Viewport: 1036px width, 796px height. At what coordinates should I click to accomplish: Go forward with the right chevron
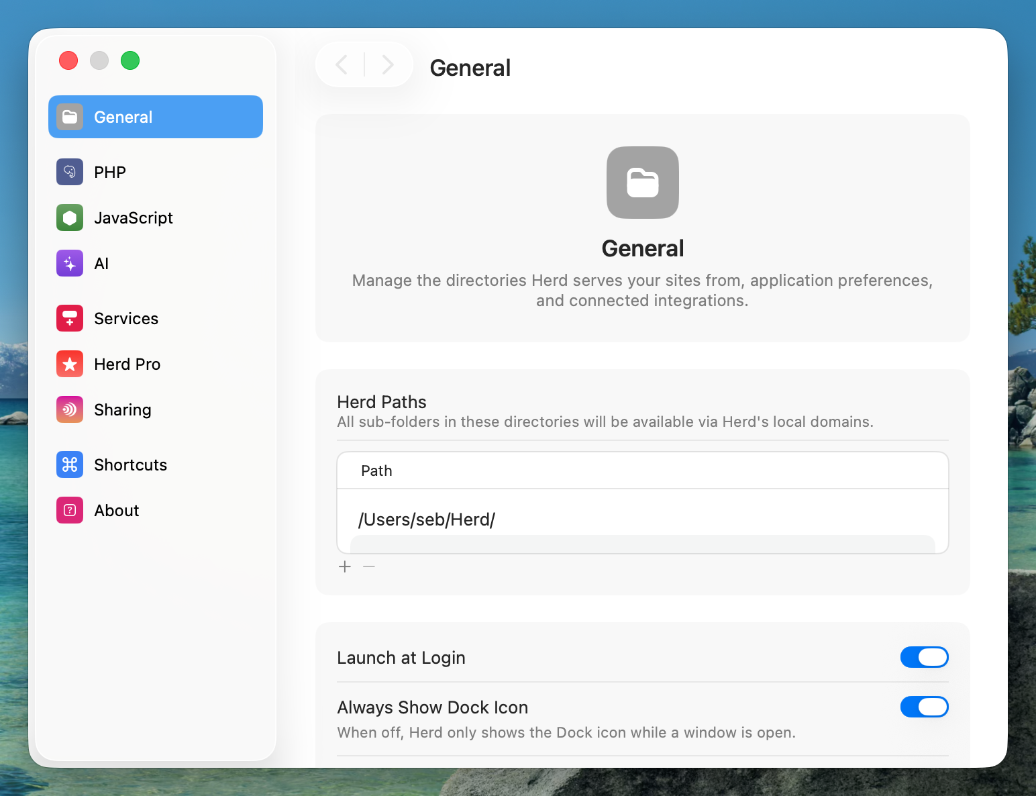(x=387, y=64)
